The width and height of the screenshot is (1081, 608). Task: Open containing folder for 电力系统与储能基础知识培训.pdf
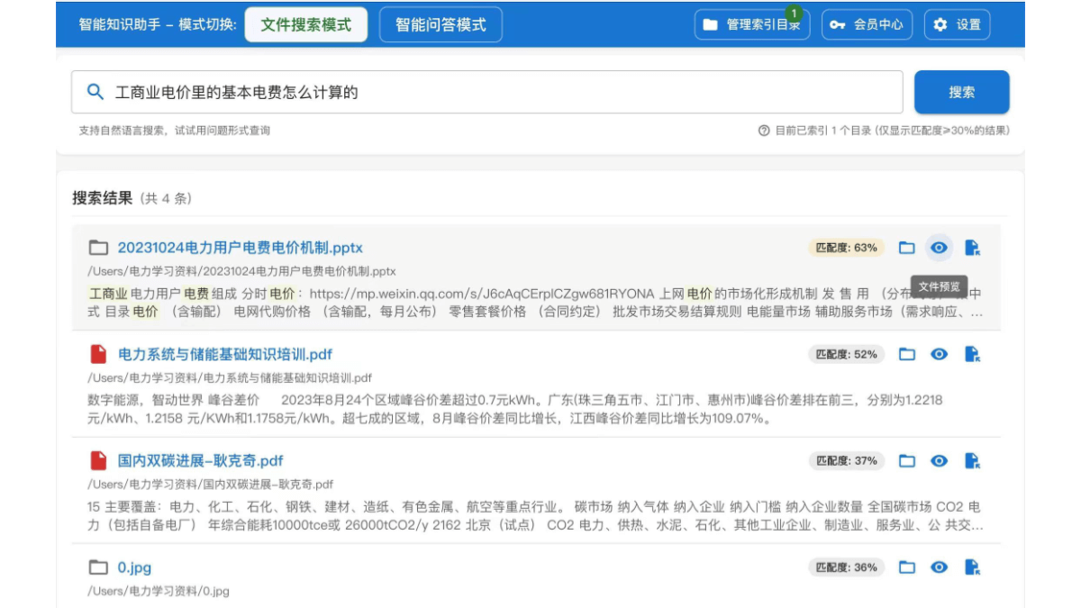(x=907, y=354)
